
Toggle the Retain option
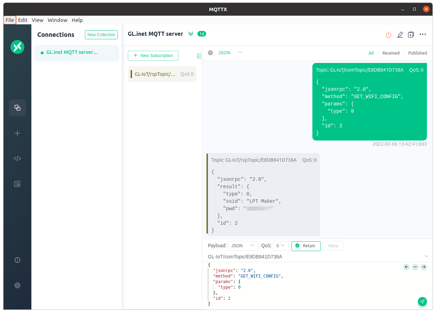point(306,246)
